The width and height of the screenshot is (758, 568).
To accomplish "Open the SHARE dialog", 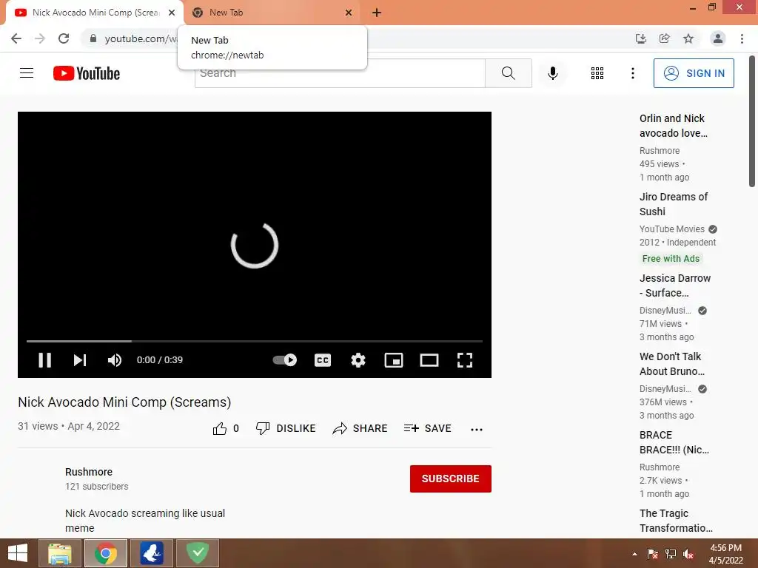I will click(x=360, y=428).
